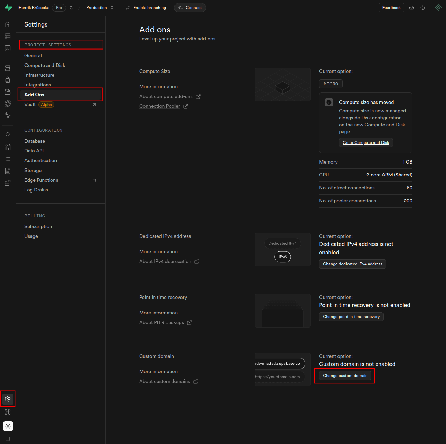Select General in the settings menu
Screen dimensions: 446x444
click(33, 55)
